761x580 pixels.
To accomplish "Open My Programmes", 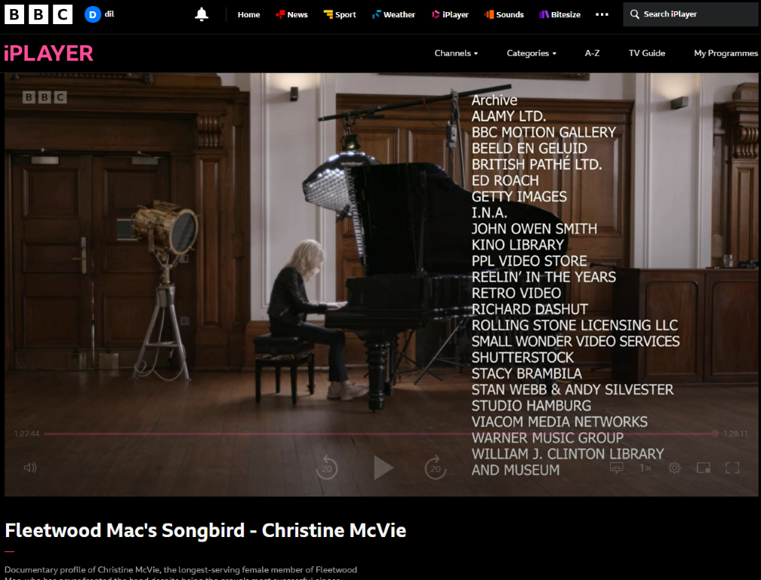I will click(x=726, y=54).
